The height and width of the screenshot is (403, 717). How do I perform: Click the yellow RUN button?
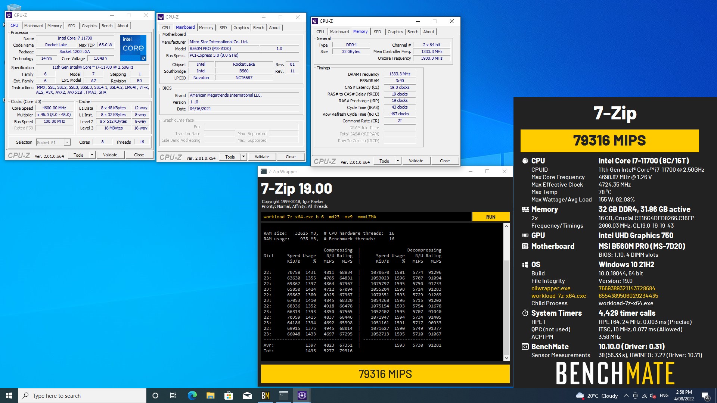tap(491, 217)
